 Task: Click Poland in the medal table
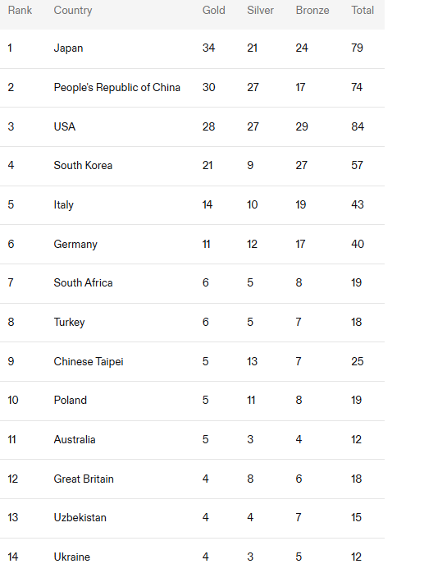pyautogui.click(x=70, y=400)
